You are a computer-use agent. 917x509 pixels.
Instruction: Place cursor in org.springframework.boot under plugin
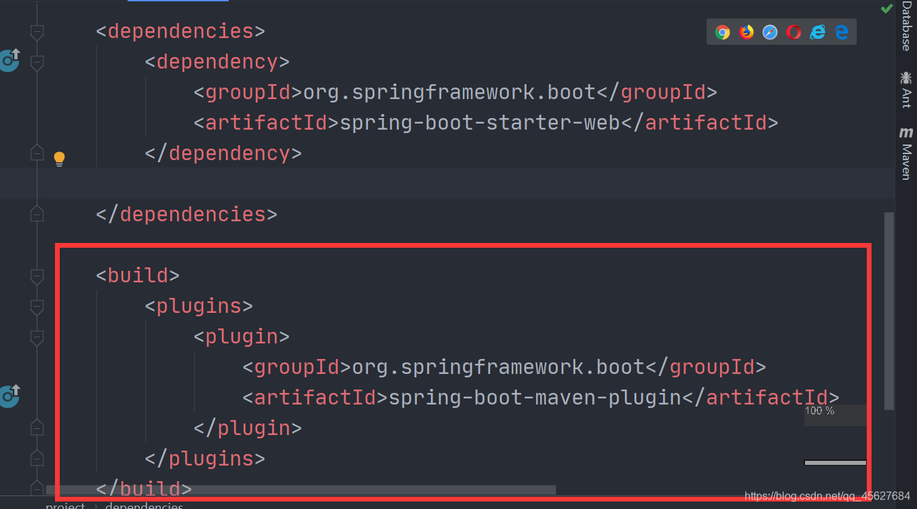pyautogui.click(x=498, y=367)
